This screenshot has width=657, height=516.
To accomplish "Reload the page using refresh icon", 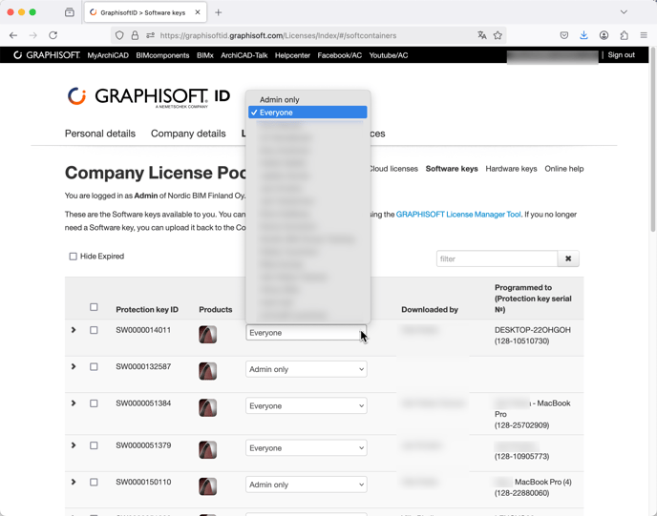I will click(x=53, y=35).
